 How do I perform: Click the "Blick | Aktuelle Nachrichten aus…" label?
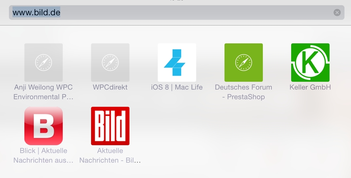click(43, 155)
